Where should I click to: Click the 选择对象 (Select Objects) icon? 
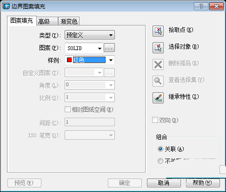(x=158, y=48)
